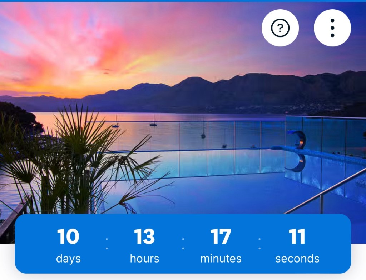Click the blue bar at the top edge

183,1
